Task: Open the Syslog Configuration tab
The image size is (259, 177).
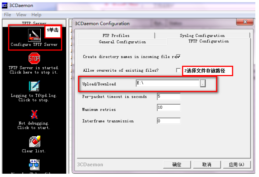Action: pos(202,35)
